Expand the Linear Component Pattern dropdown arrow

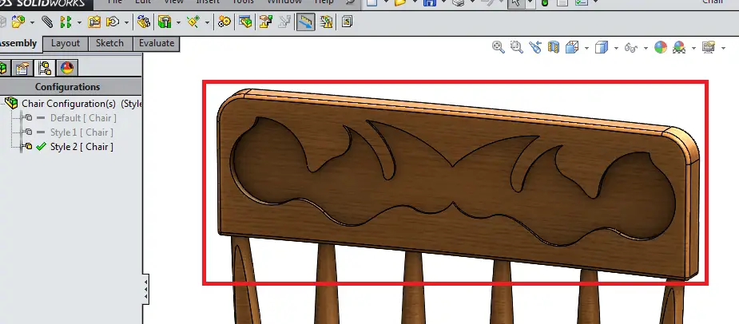[79, 22]
